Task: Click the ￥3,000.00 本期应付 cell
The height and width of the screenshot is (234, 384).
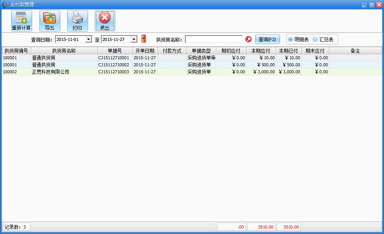Action: (x=261, y=72)
